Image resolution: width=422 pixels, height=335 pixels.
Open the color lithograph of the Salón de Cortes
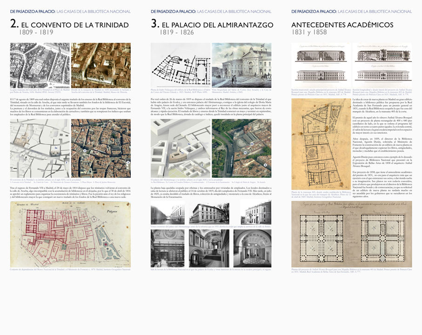241,65
